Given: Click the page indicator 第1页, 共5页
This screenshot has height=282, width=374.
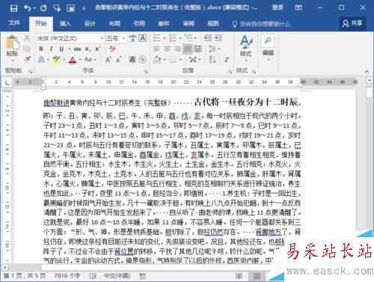Looking at the screenshot, I should (25, 276).
